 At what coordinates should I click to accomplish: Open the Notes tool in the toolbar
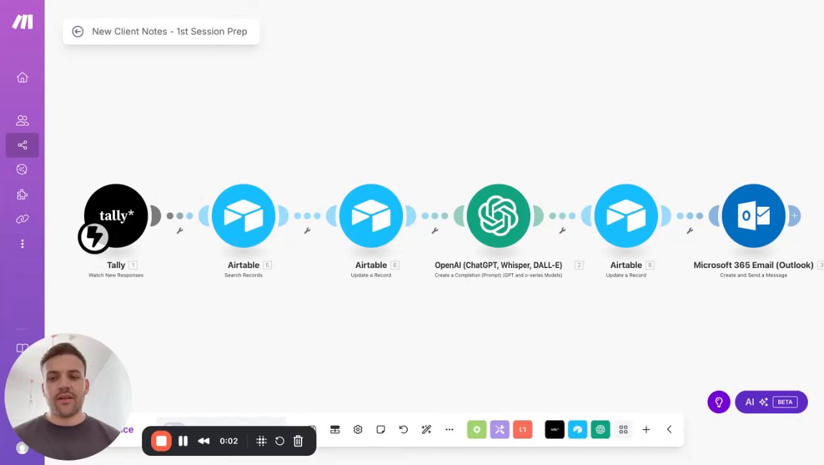click(380, 429)
